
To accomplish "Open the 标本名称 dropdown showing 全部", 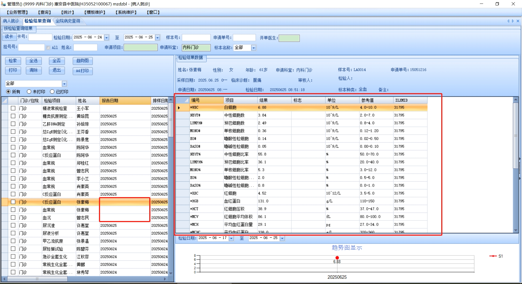I will point(253,48).
